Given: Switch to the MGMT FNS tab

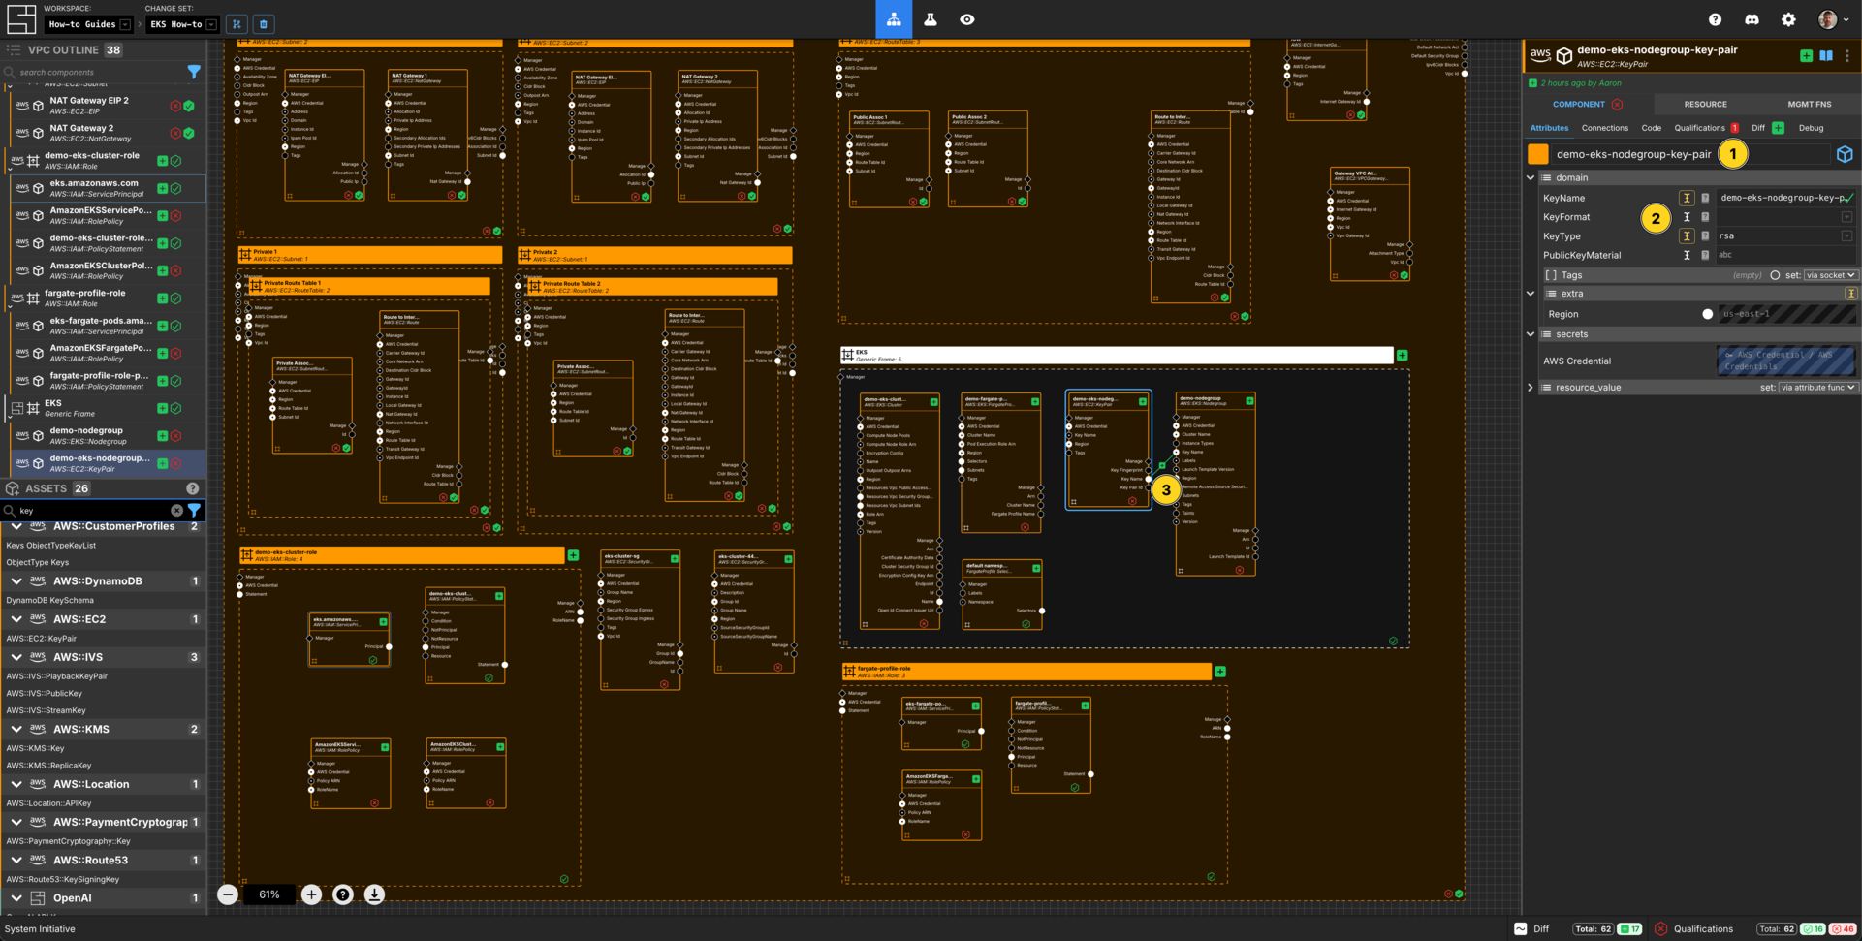Looking at the screenshot, I should [x=1809, y=104].
